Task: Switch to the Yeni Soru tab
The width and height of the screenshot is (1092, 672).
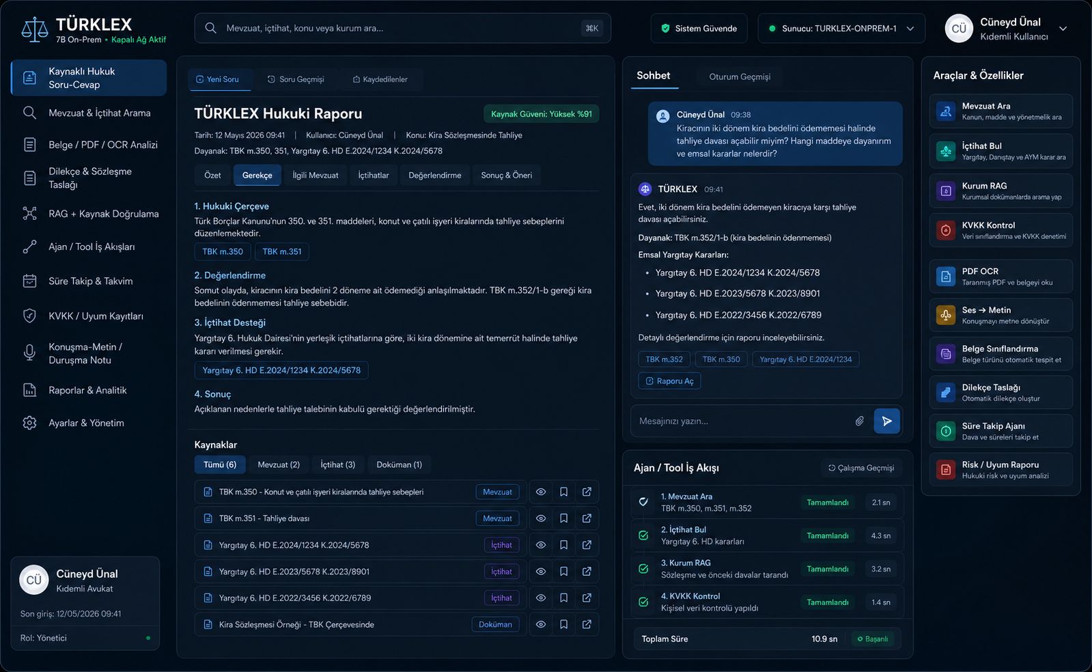Action: [219, 79]
